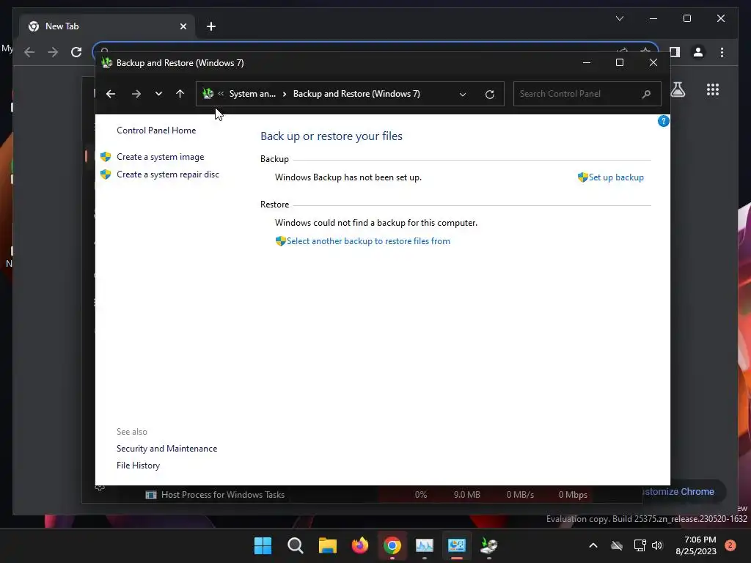
Task: Open Control Panel Home
Action: [156, 130]
